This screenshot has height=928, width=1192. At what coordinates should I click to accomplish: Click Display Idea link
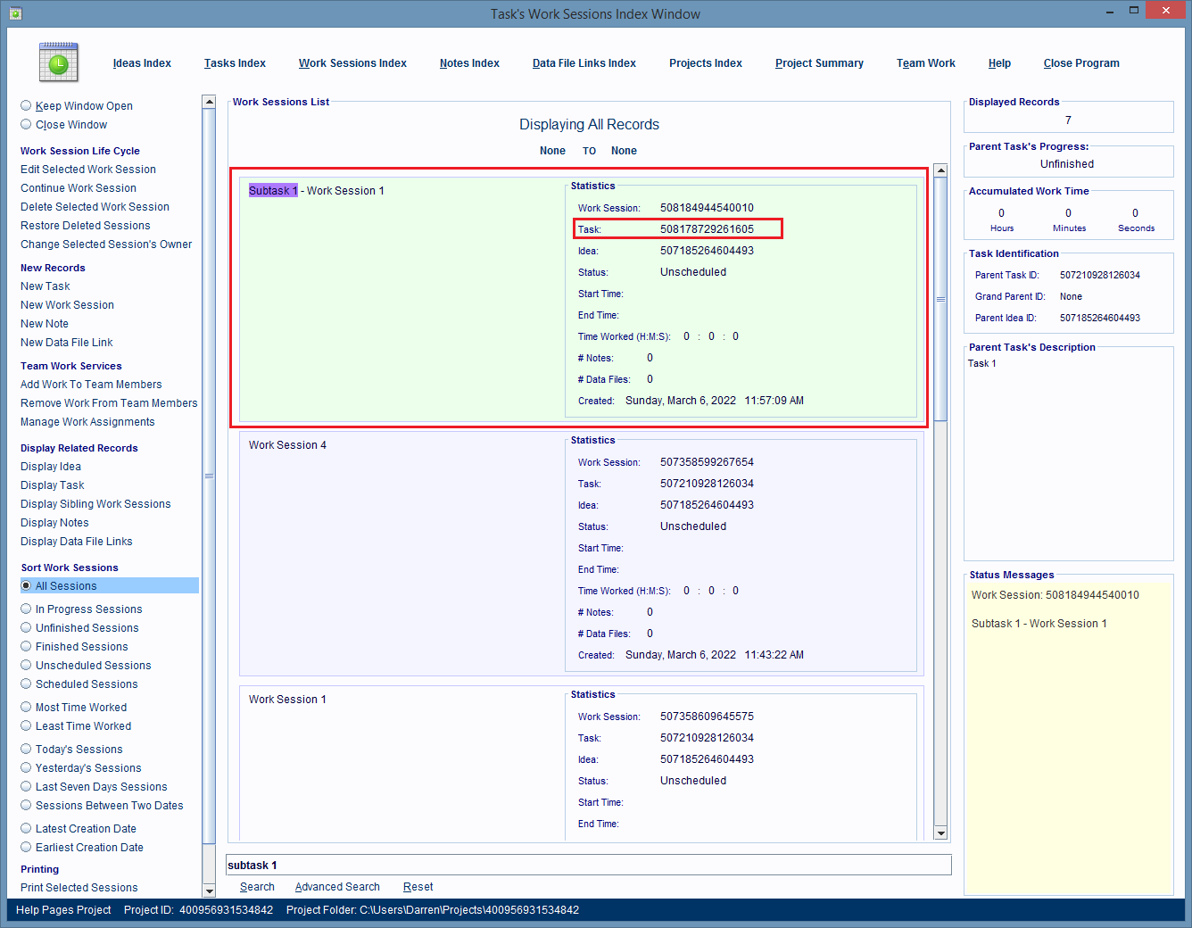[x=51, y=467]
